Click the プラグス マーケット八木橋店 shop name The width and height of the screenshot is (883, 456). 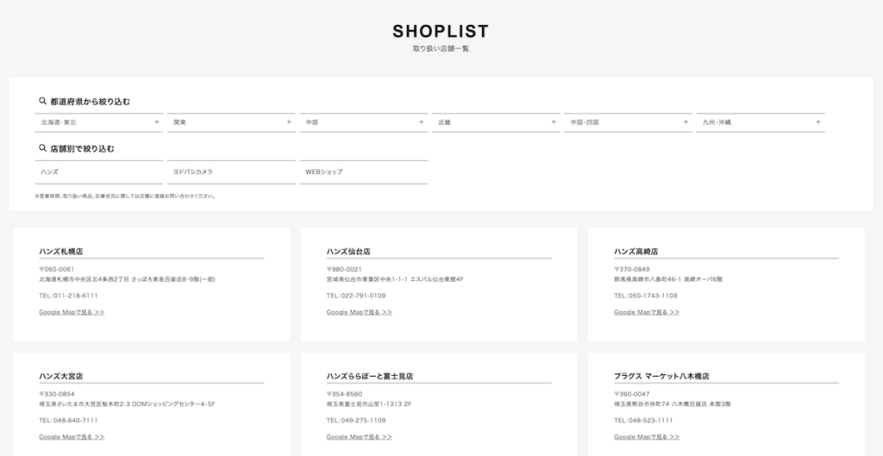(x=661, y=377)
